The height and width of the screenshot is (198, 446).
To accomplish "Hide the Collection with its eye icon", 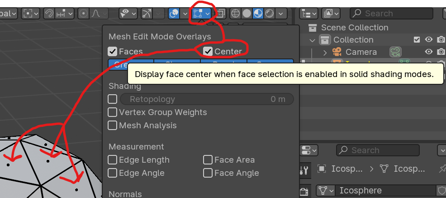I will click(x=428, y=40).
